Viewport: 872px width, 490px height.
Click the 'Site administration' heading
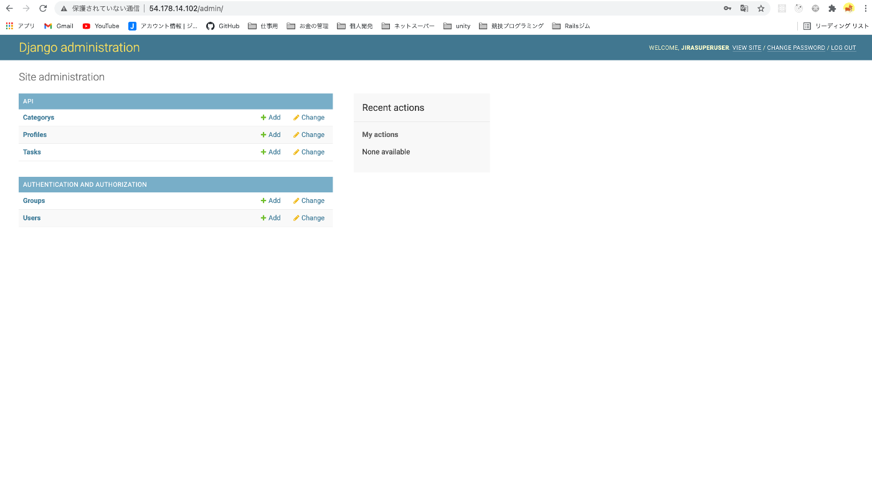tap(62, 77)
